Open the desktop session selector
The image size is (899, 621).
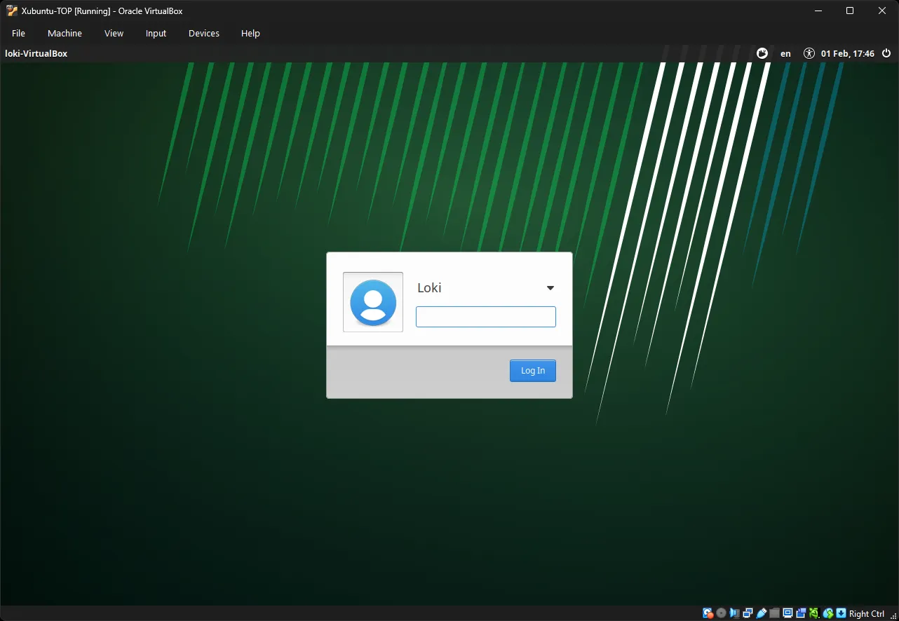tap(762, 53)
